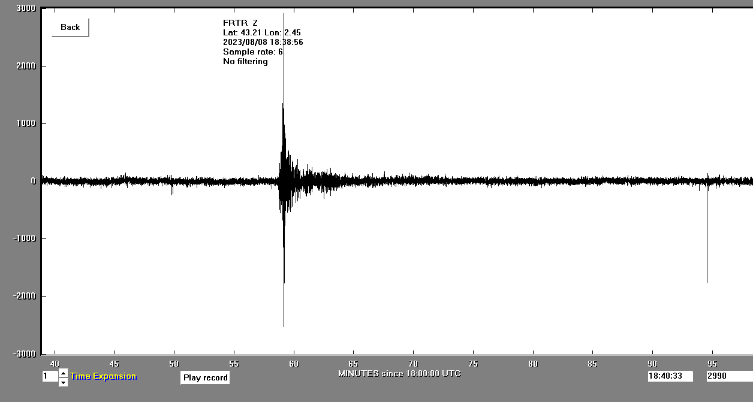This screenshot has width=753, height=402.
Task: Click the 2023/08/08 18:38:56 timestamp
Action: (x=263, y=42)
